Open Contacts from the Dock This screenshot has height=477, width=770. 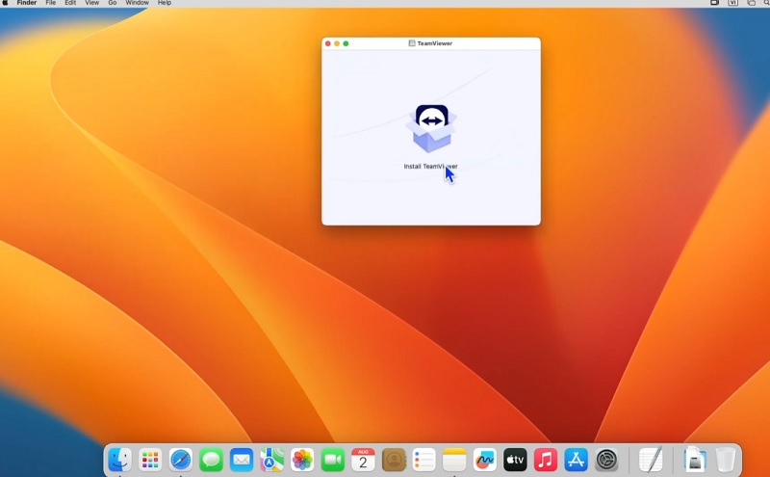394,460
